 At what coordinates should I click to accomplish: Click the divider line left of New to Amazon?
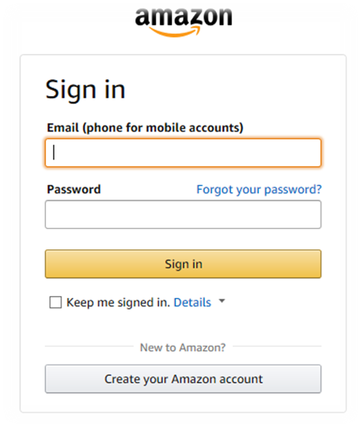[90, 347]
